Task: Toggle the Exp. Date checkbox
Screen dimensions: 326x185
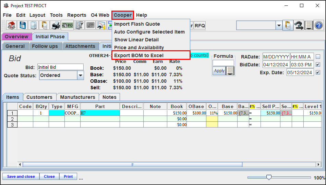Action: click(318, 72)
